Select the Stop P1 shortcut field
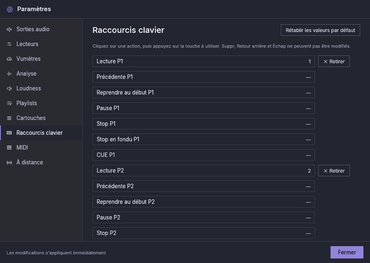Viewport: 370px width, 263px height. point(203,124)
